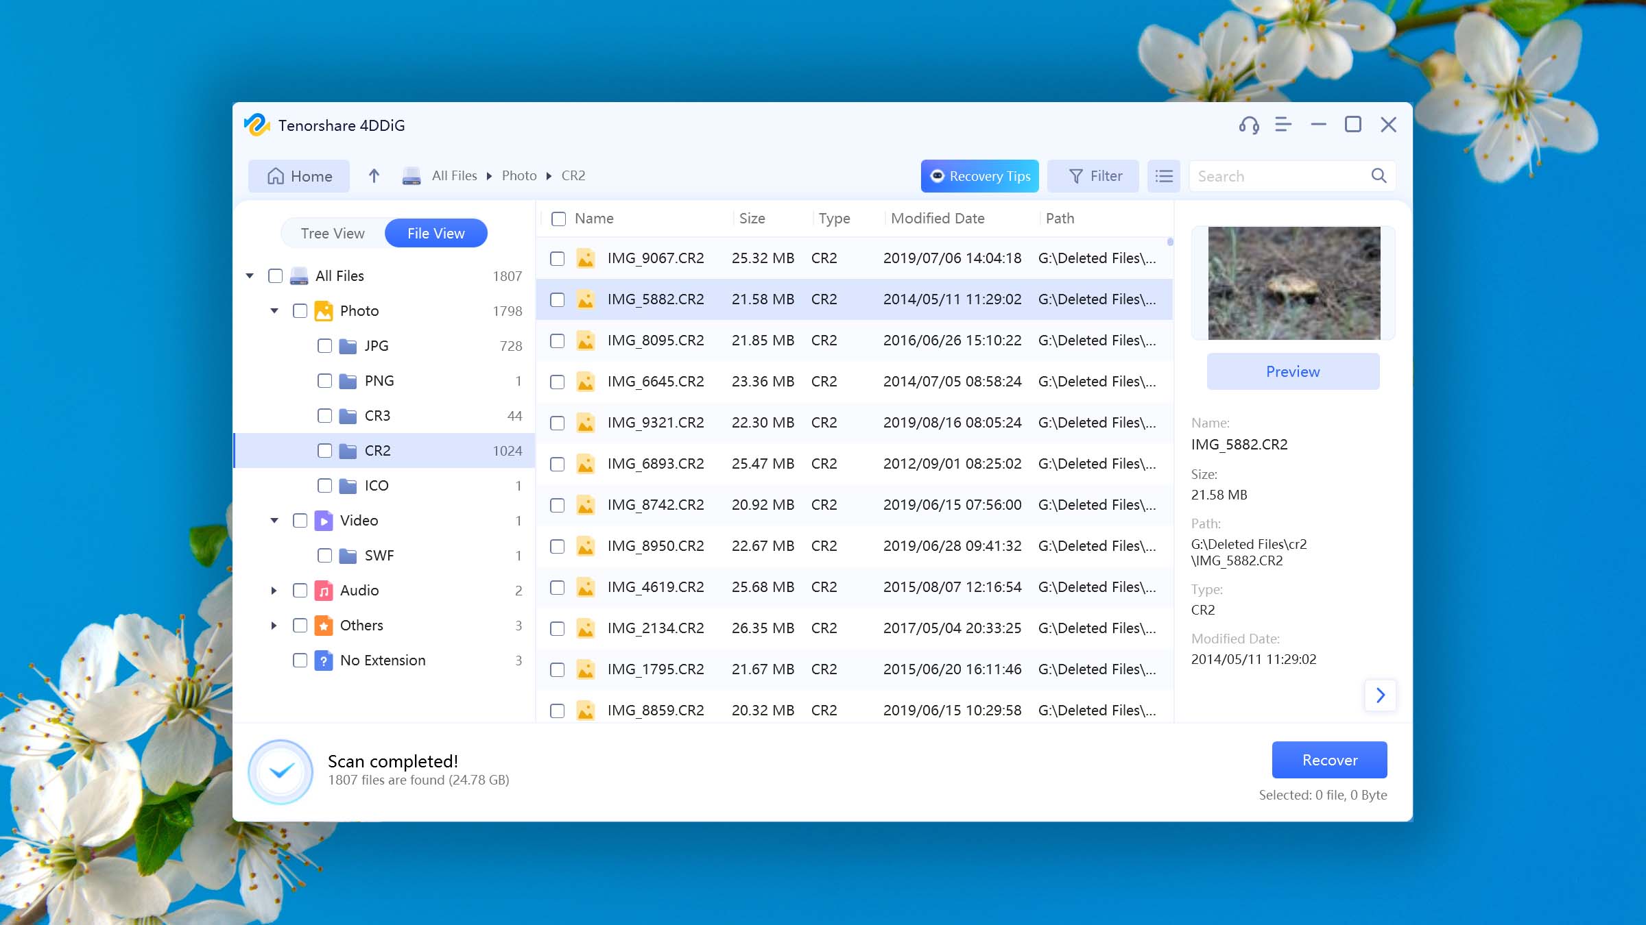Click the SWF folder icon
Screen dimensions: 1646x925
pos(348,556)
